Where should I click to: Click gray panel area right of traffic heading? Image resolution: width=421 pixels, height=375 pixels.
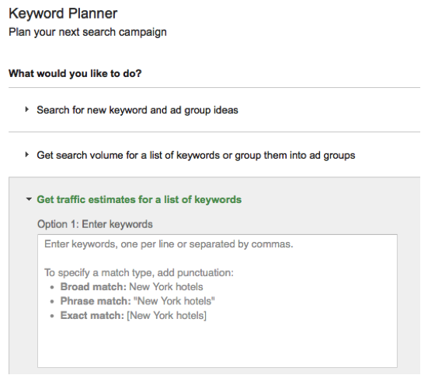pyautogui.click(x=330, y=200)
